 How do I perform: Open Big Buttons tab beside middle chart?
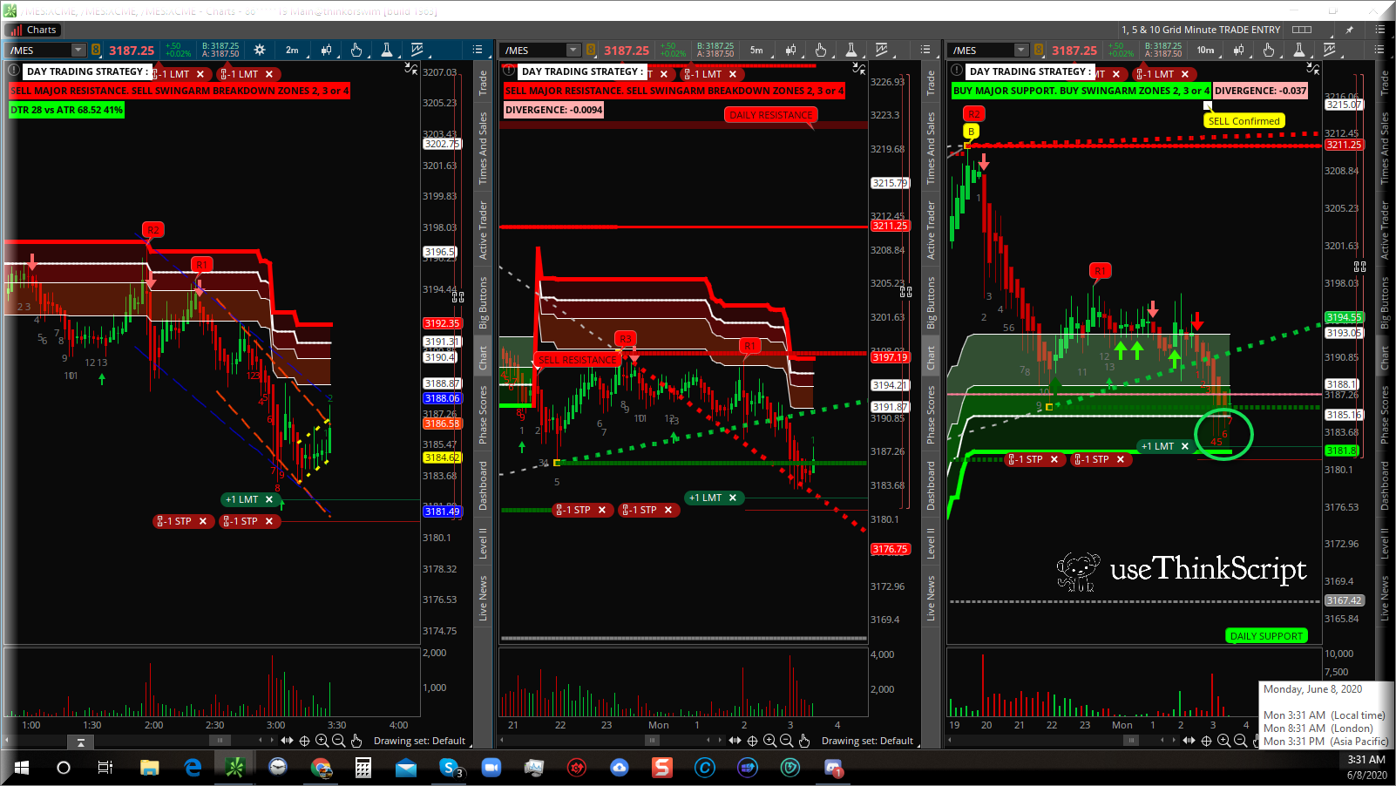(931, 302)
